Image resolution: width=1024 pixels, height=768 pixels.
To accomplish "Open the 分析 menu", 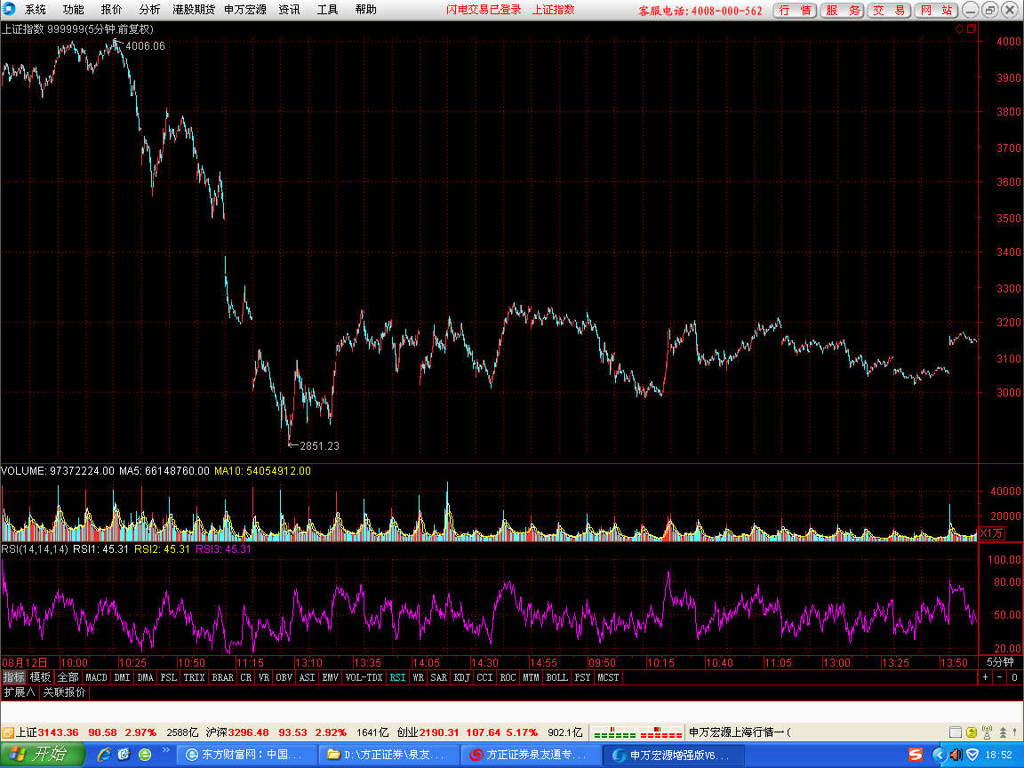I will click(149, 10).
